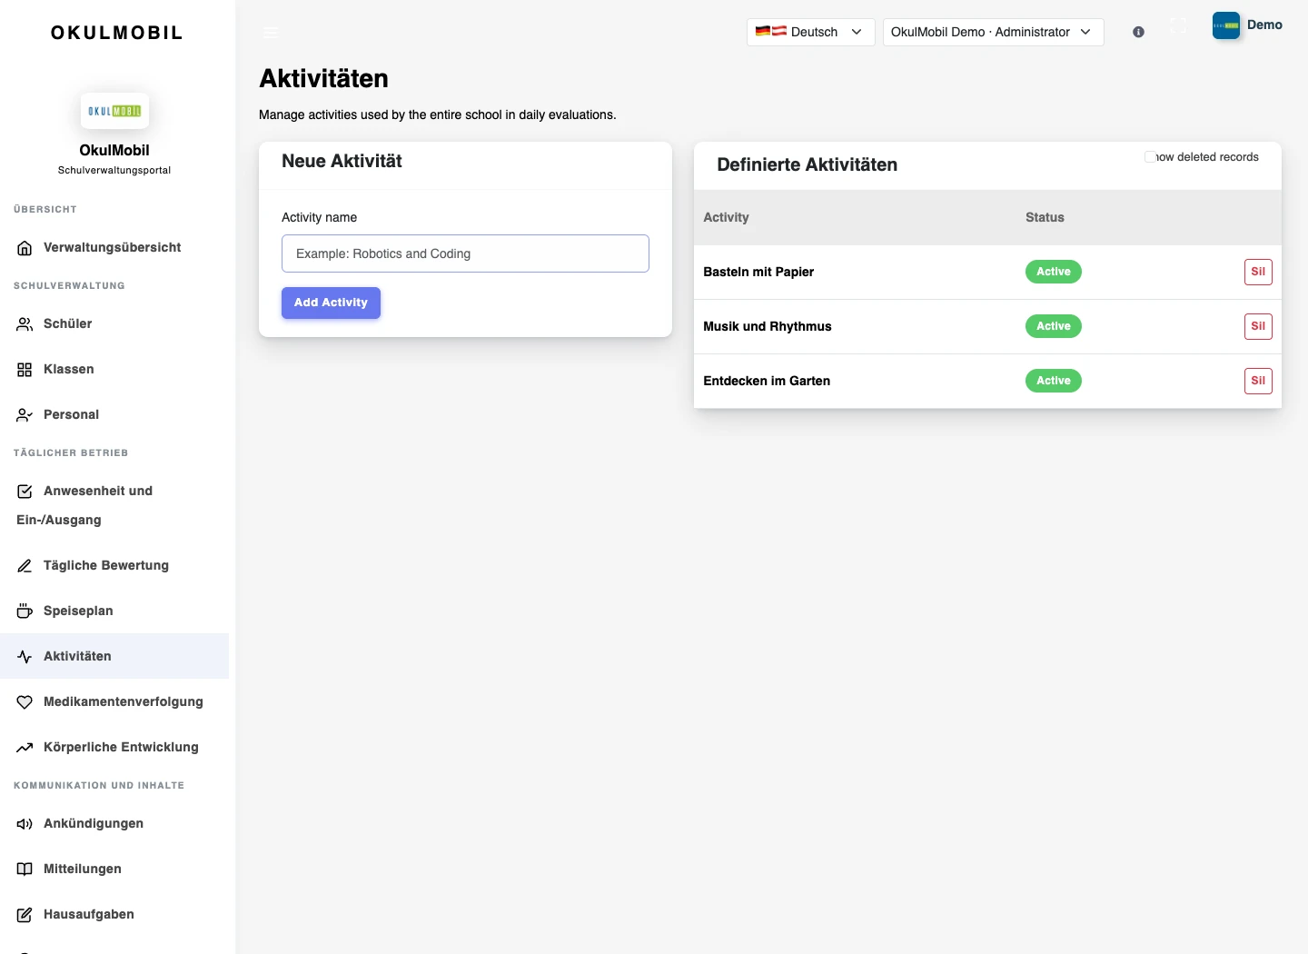Click the pulse icon beside Aktivitäten

point(25,657)
